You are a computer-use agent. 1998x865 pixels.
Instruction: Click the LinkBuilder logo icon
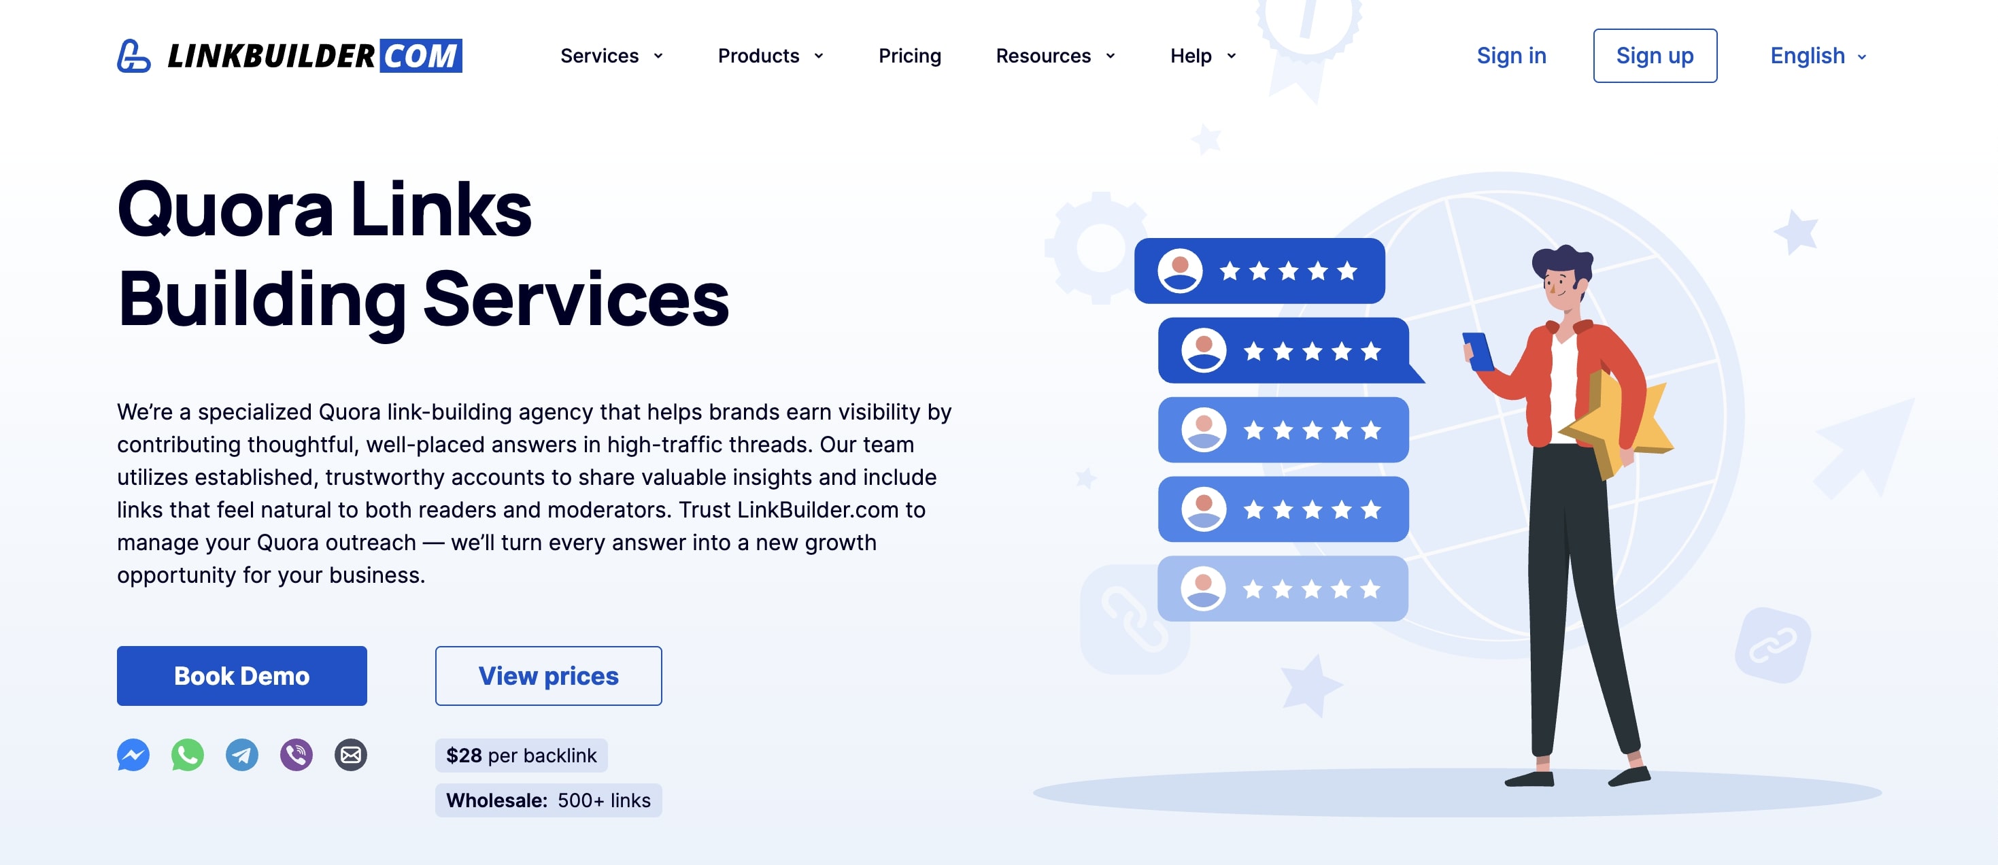click(133, 56)
